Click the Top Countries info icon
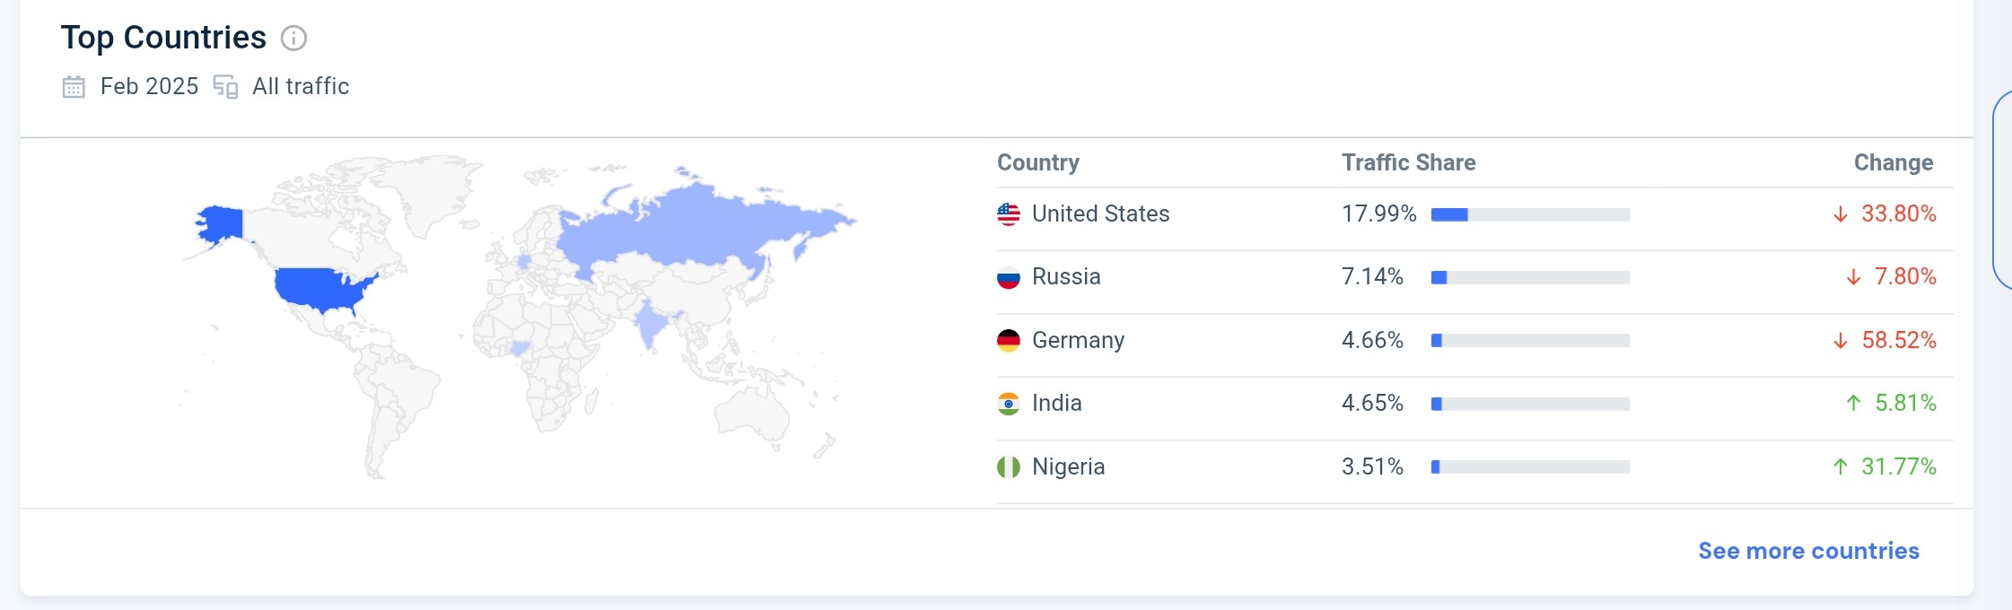Image resolution: width=2012 pixels, height=610 pixels. [x=293, y=39]
